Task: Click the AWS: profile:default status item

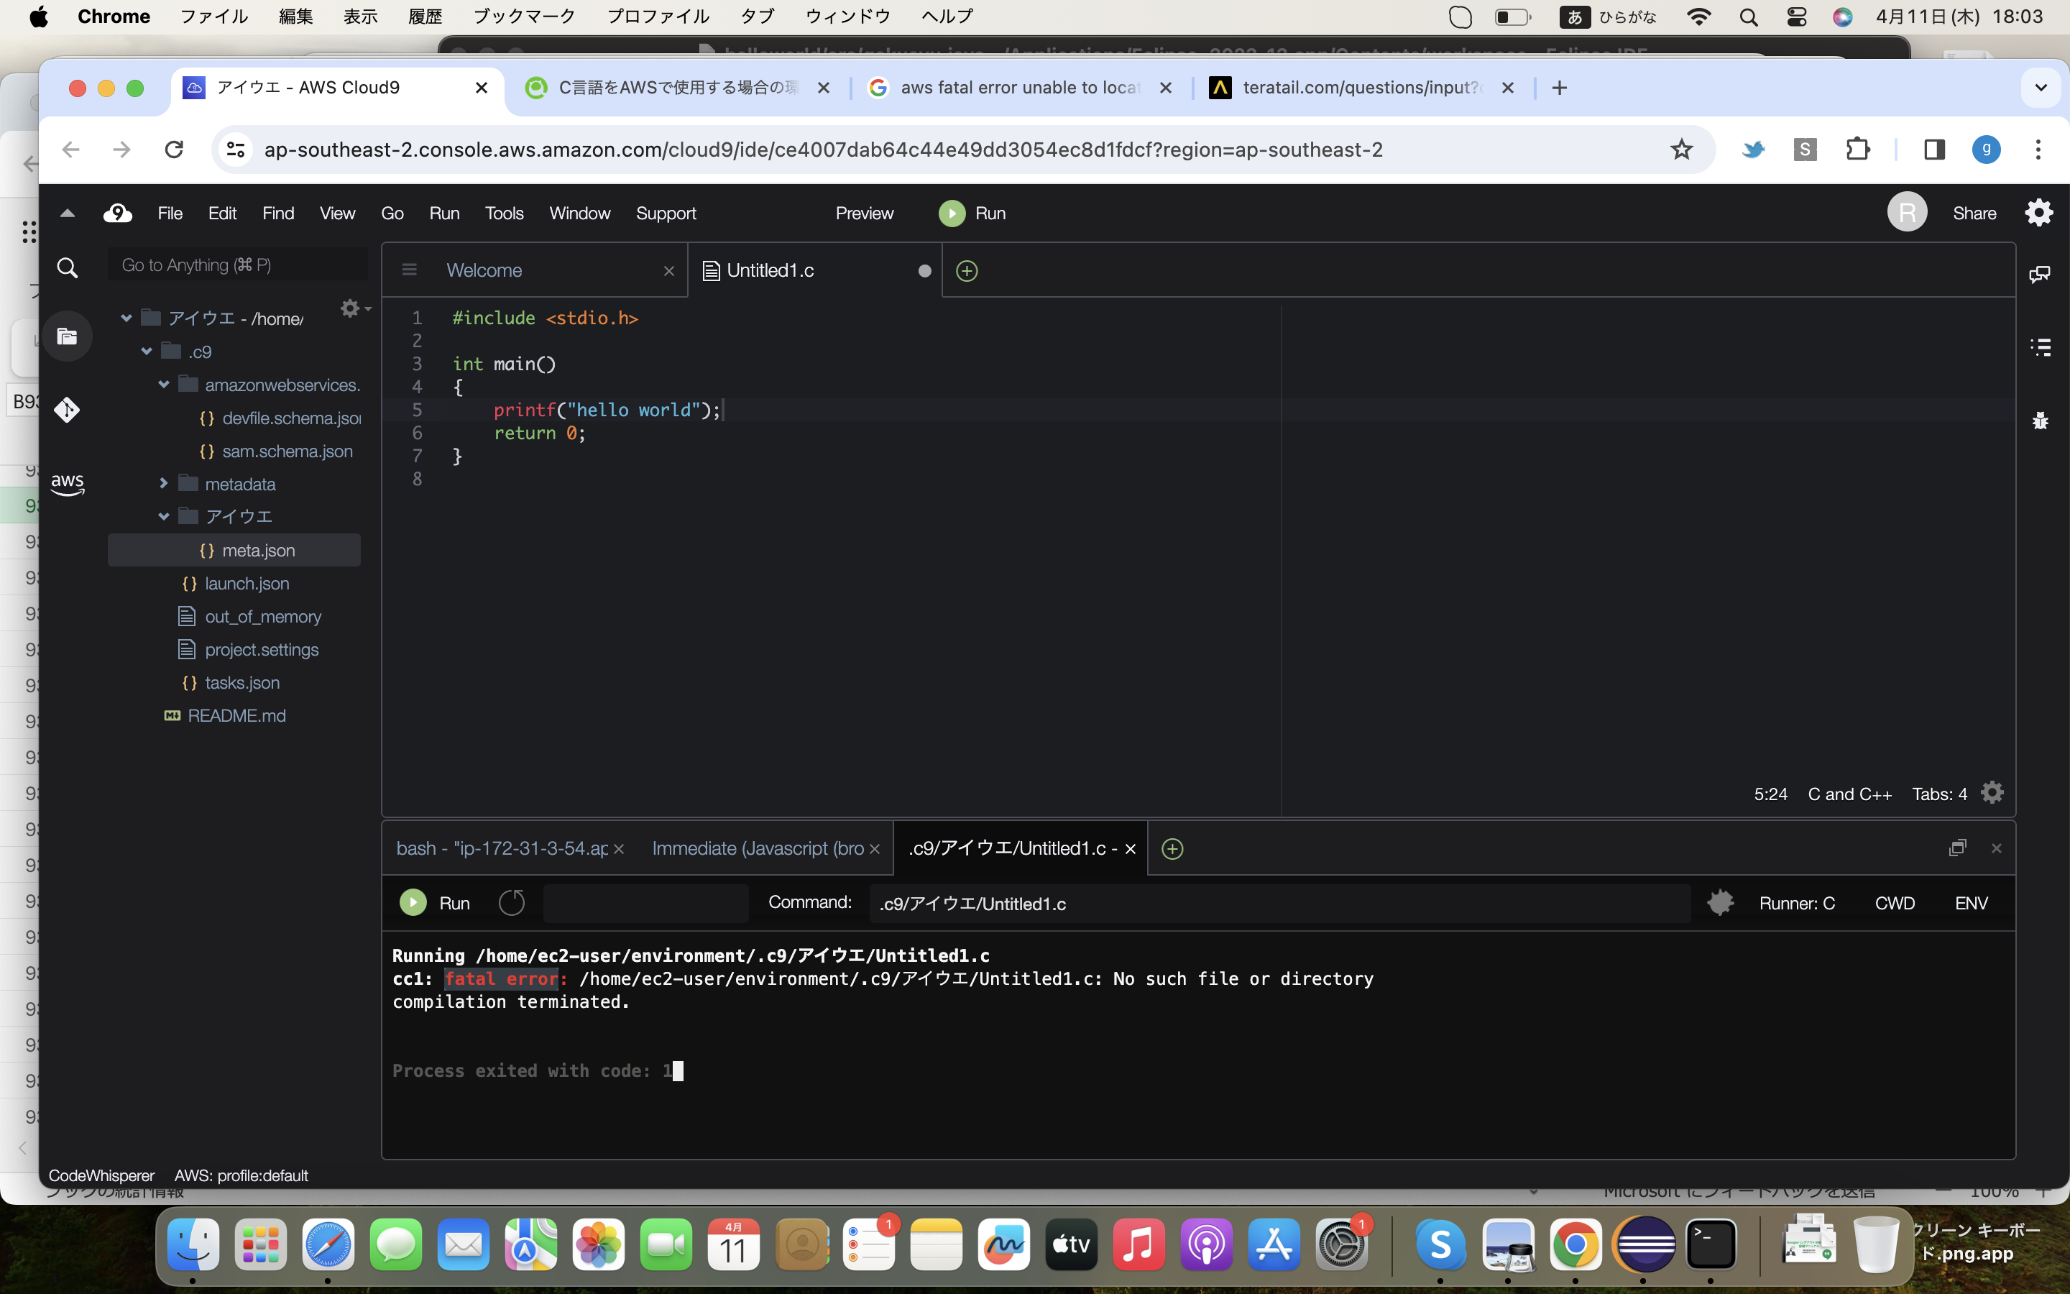Action: tap(241, 1176)
